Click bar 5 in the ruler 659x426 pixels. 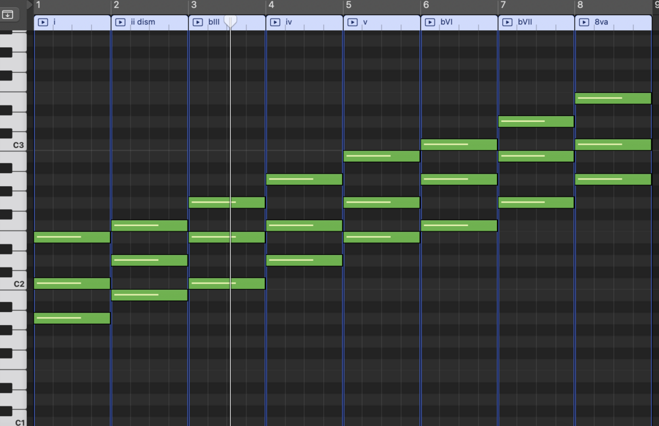click(x=348, y=5)
